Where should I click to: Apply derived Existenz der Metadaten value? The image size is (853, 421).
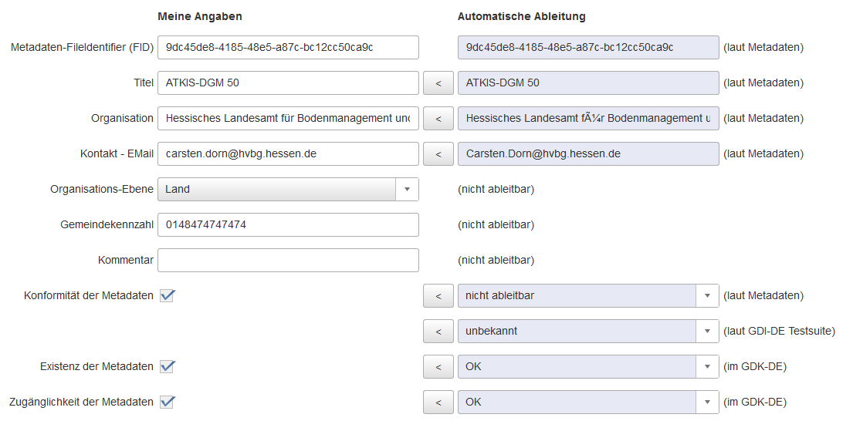438,366
